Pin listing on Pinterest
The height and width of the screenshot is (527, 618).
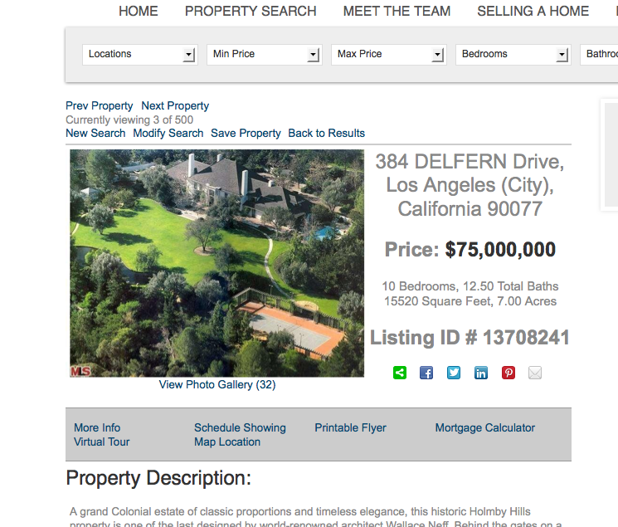click(x=508, y=373)
